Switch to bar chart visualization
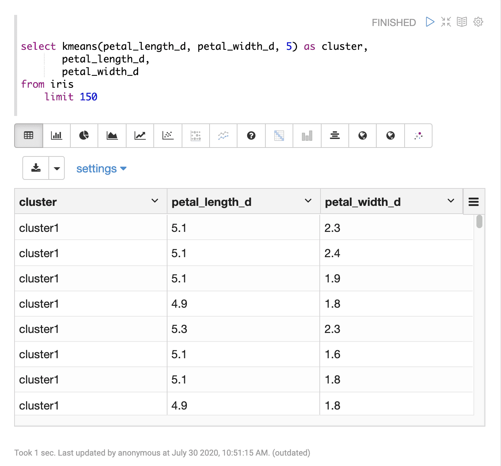 pyautogui.click(x=57, y=136)
